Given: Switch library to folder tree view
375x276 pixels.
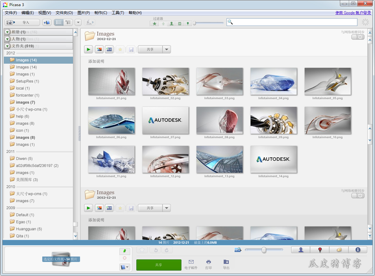Looking at the screenshot, I should click(x=68, y=22).
